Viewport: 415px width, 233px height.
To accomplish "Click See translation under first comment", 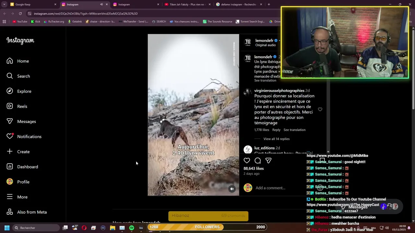I will point(294,130).
